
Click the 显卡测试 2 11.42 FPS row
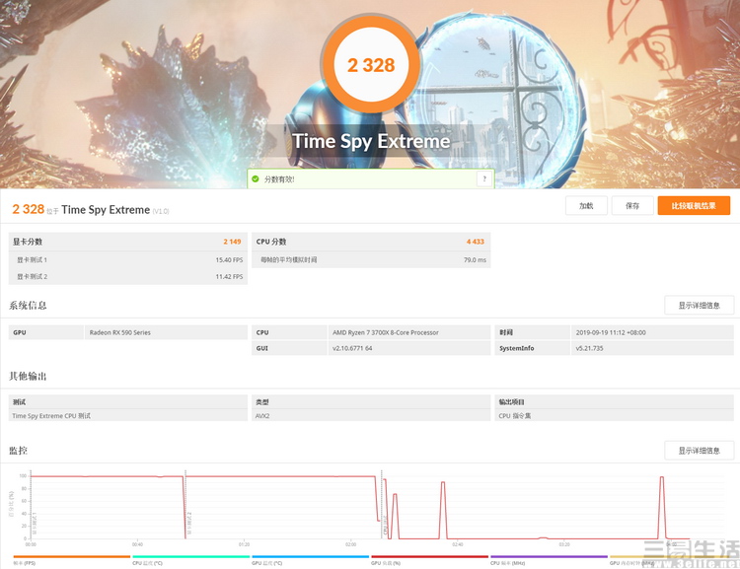(128, 276)
